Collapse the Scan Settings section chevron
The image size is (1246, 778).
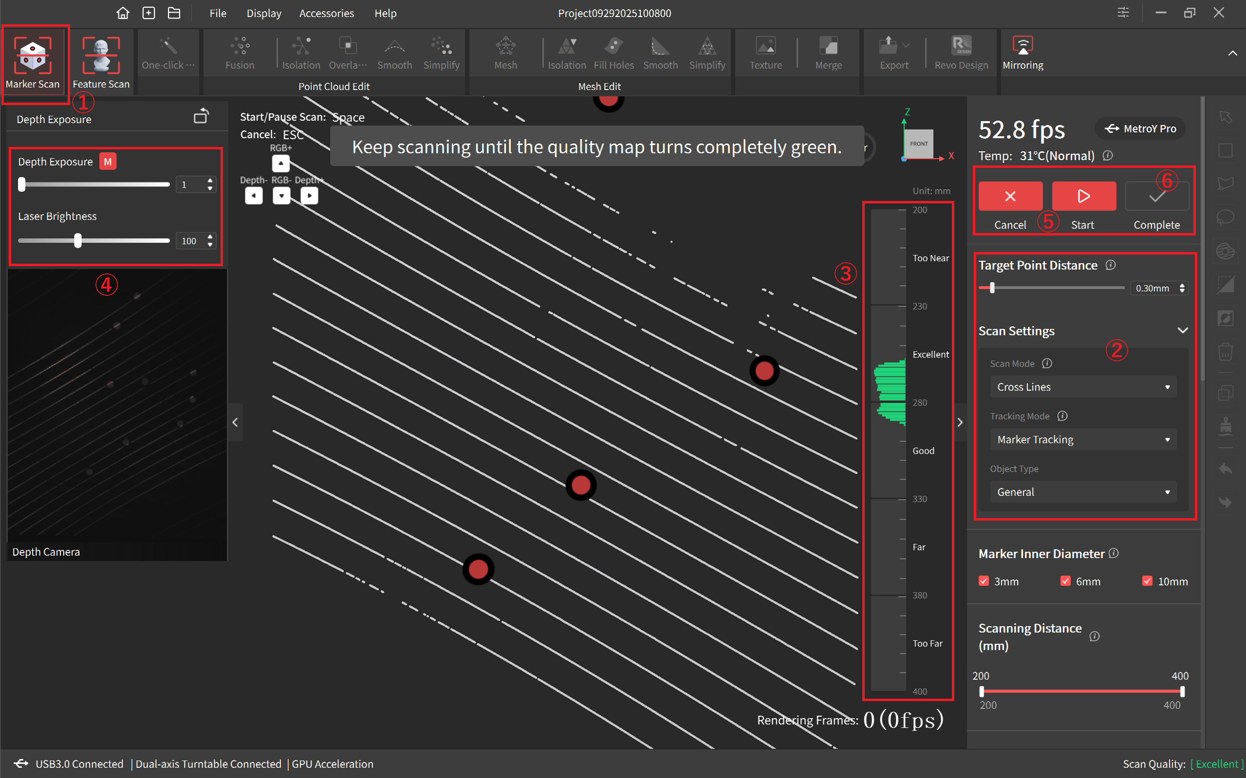coord(1183,330)
